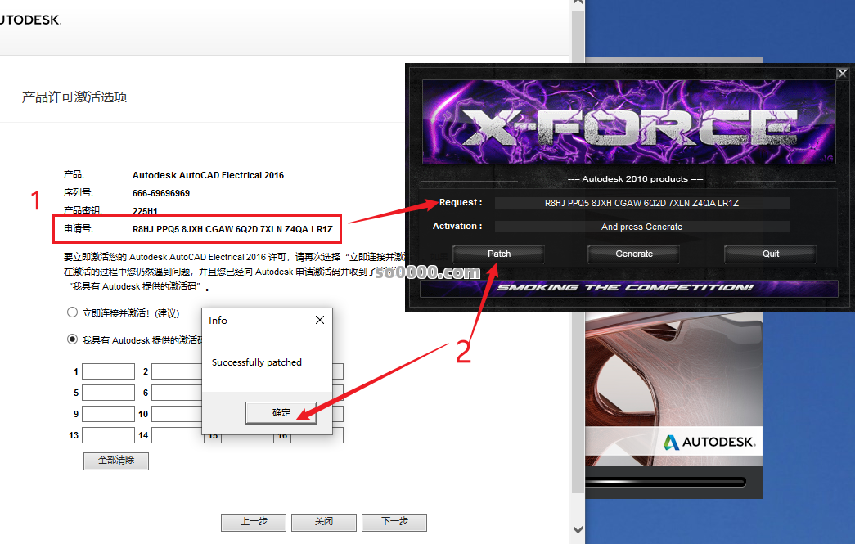
Task: Focus activation code field number 2
Action: point(178,371)
